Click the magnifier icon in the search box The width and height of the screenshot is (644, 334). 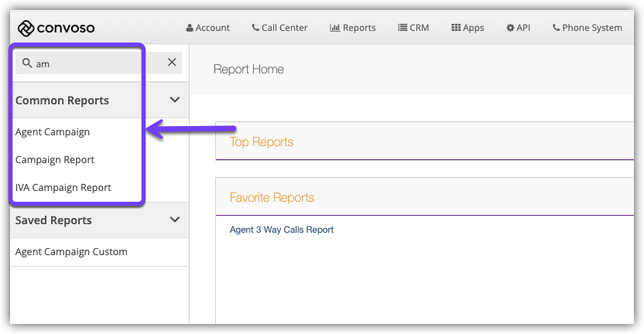click(27, 63)
